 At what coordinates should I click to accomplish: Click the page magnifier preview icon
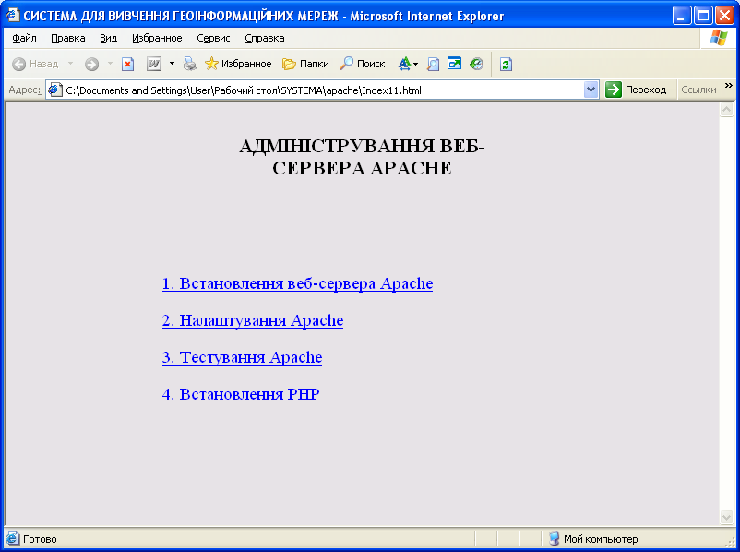pyautogui.click(x=433, y=64)
